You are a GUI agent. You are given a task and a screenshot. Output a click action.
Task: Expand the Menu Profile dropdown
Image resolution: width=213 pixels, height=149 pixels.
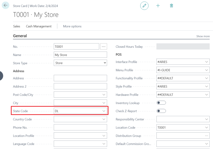(x=207, y=70)
